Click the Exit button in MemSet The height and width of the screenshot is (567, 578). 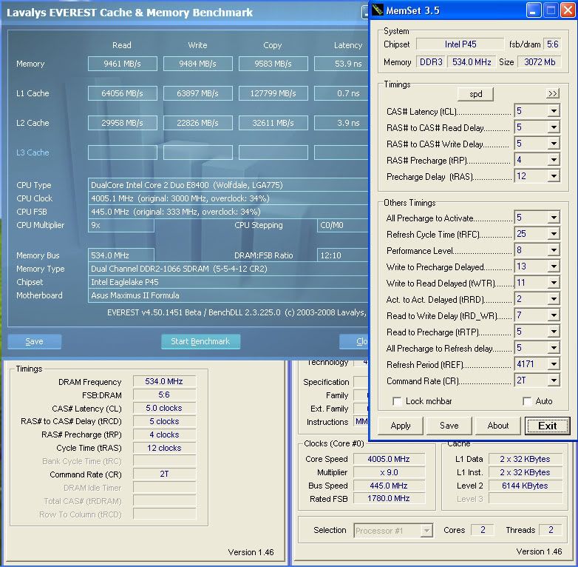coord(547,426)
